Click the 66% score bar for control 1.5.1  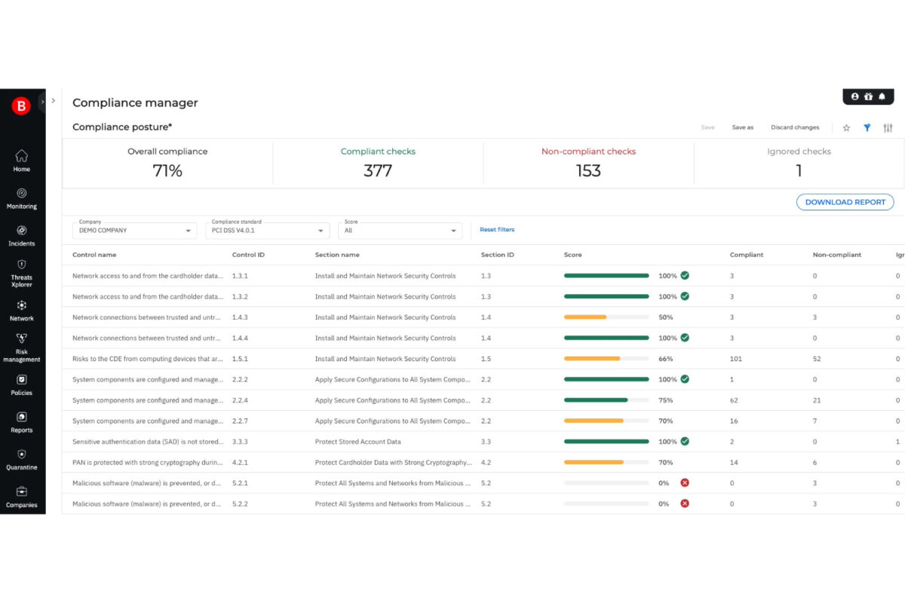pos(606,359)
